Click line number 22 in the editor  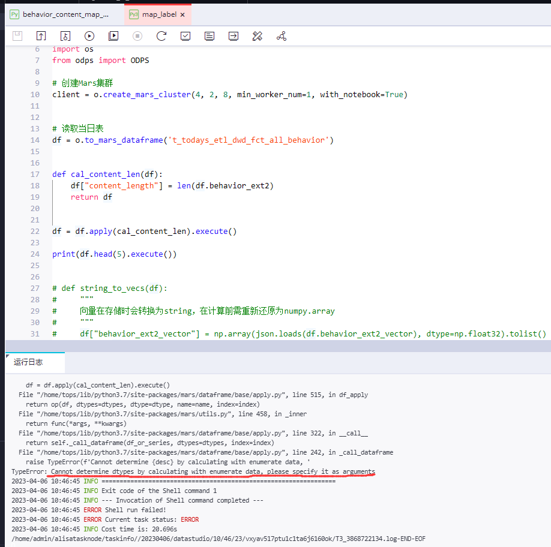tap(34, 231)
